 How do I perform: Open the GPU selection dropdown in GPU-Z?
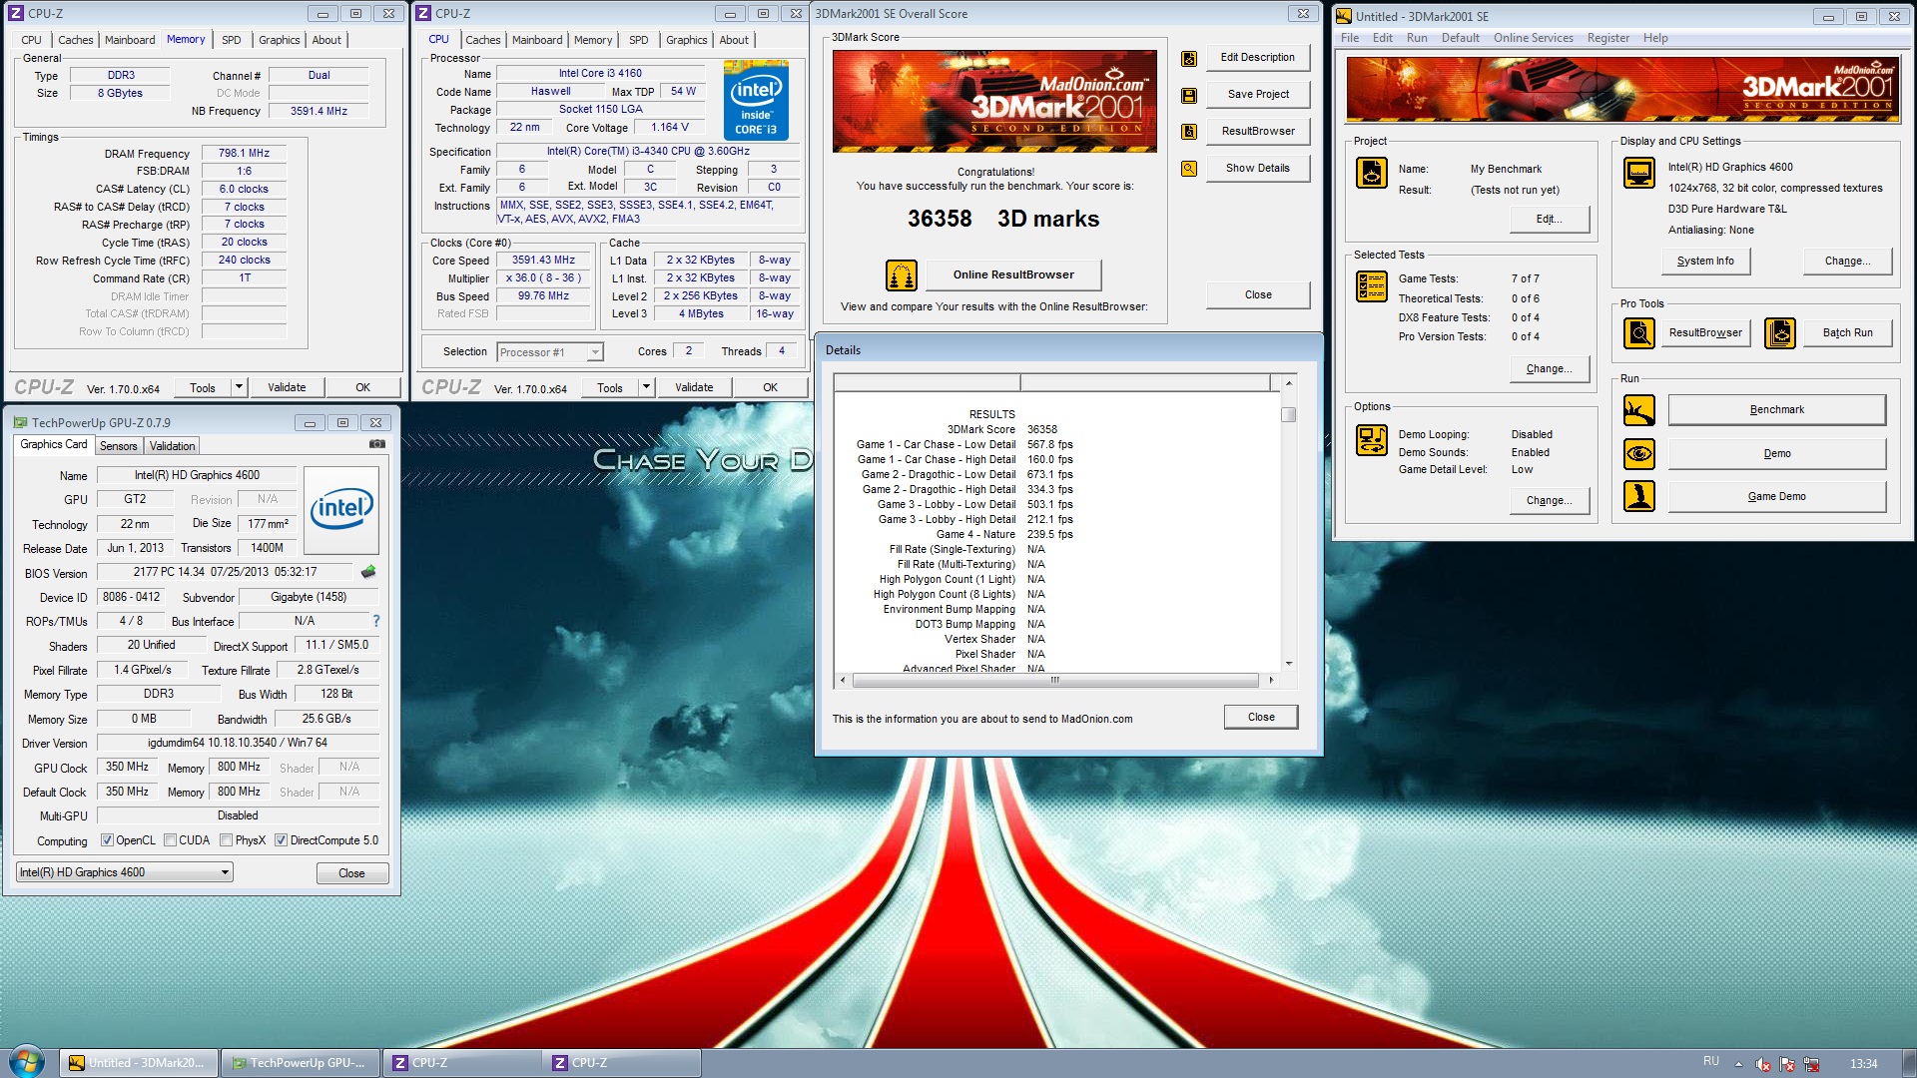tap(125, 872)
